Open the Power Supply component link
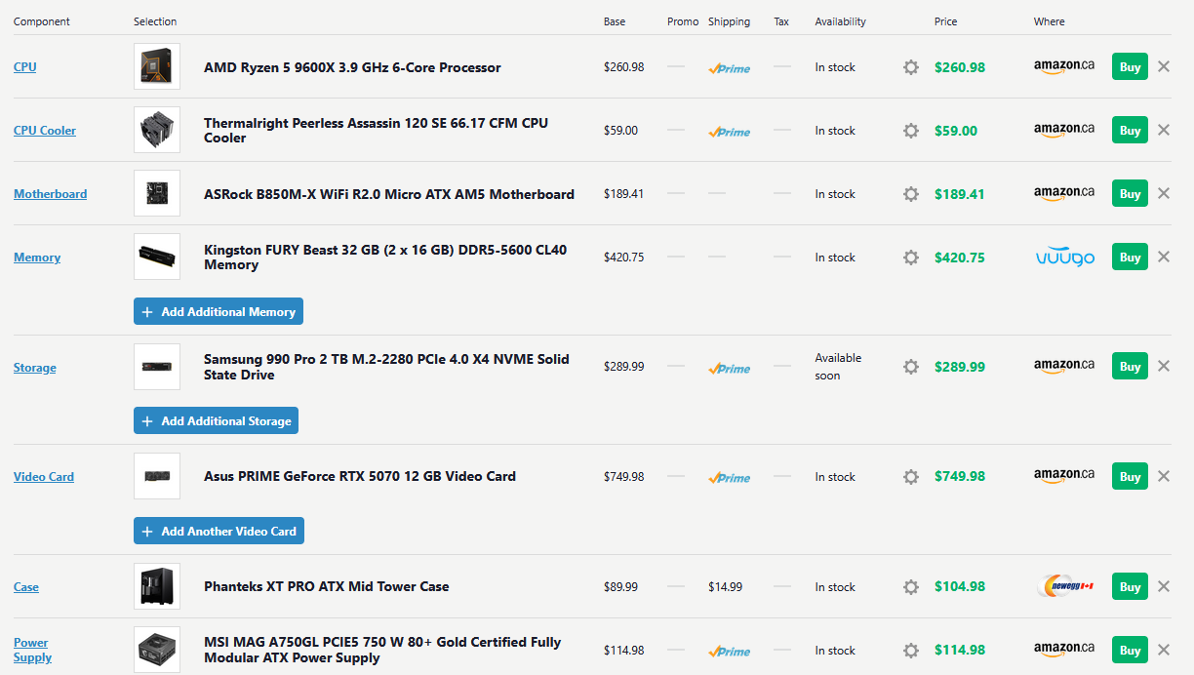1194x675 pixels. [x=32, y=651]
